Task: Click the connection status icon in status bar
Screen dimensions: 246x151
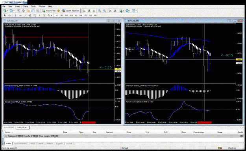Action: pyautogui.click(x=220, y=148)
